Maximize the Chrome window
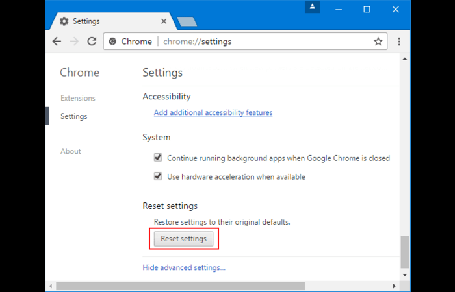This screenshot has width=455, height=292. coord(367,9)
